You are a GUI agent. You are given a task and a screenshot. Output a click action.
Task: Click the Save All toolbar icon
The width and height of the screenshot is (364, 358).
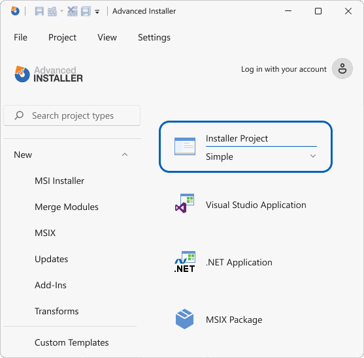click(x=86, y=11)
